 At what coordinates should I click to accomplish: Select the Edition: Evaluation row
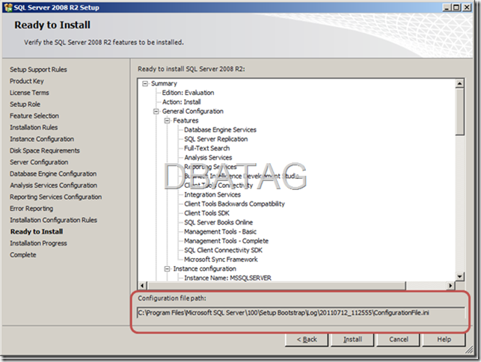tap(188, 93)
